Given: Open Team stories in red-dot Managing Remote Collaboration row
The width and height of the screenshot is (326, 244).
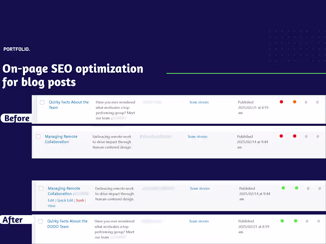Looking at the screenshot, I should 197,137.
